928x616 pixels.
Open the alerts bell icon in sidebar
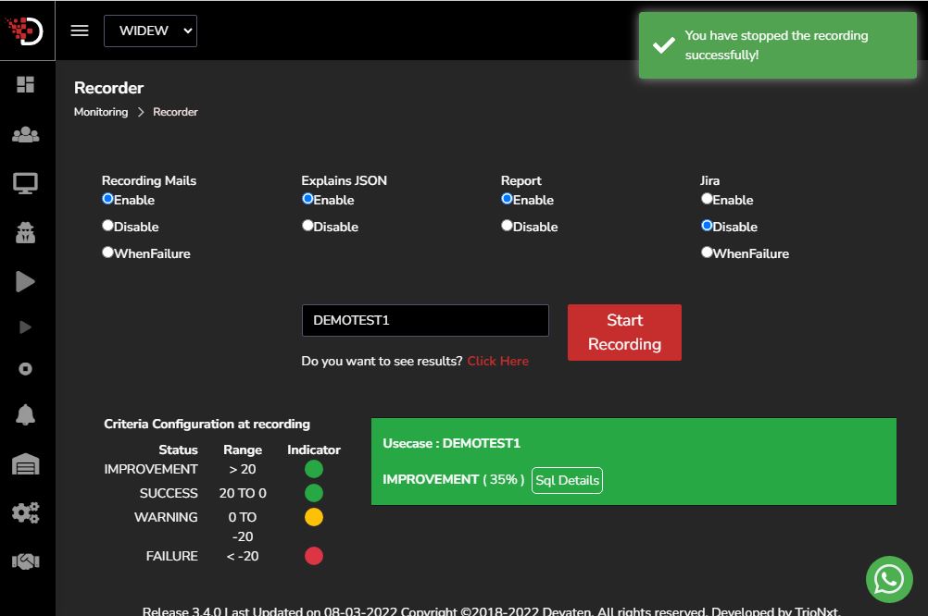pos(25,415)
